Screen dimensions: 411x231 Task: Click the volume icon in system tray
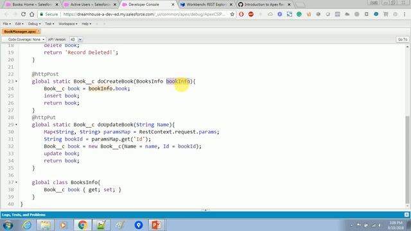coord(380,225)
